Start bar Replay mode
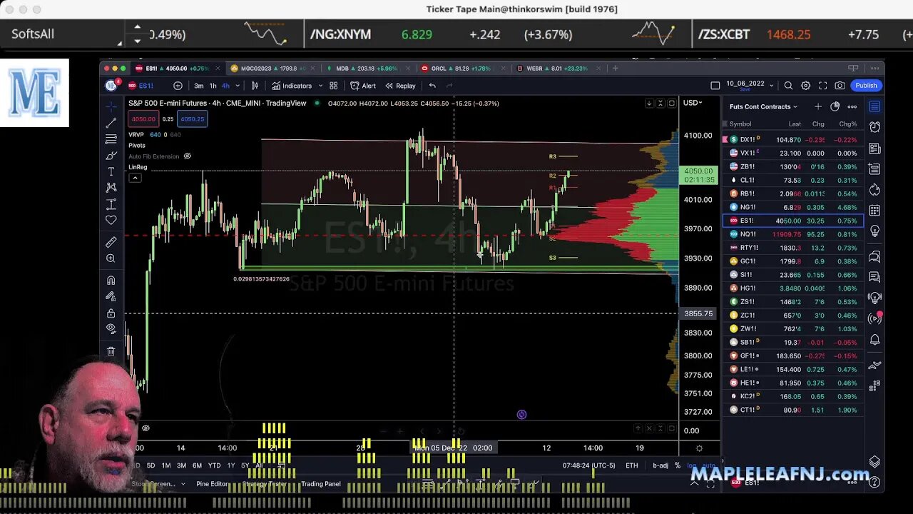The width and height of the screenshot is (913, 514). tap(400, 86)
